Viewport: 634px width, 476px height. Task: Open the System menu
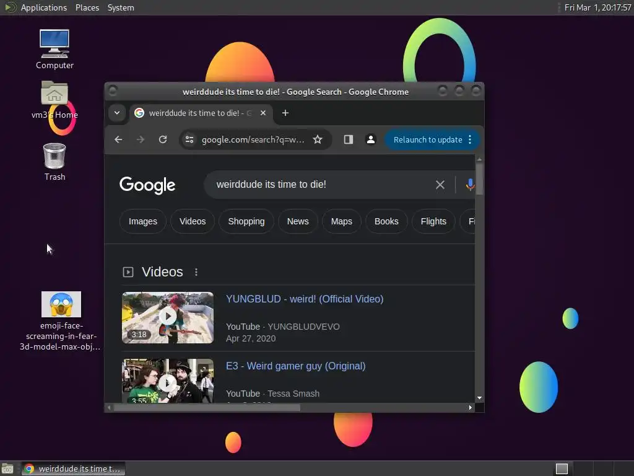(121, 7)
